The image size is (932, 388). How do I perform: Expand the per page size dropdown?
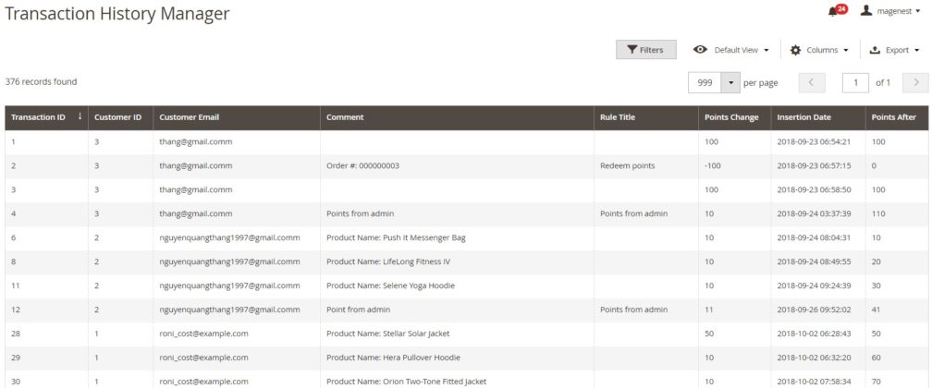pyautogui.click(x=732, y=82)
